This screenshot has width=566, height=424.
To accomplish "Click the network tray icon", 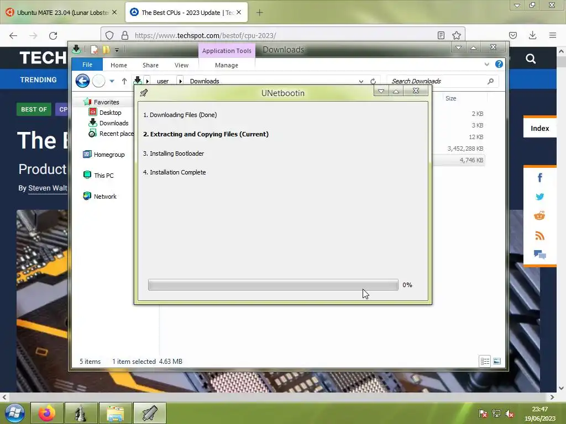I will click(x=496, y=414).
